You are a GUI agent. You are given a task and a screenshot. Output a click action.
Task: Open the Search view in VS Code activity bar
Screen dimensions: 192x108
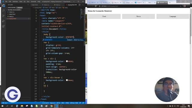tap(3, 11)
